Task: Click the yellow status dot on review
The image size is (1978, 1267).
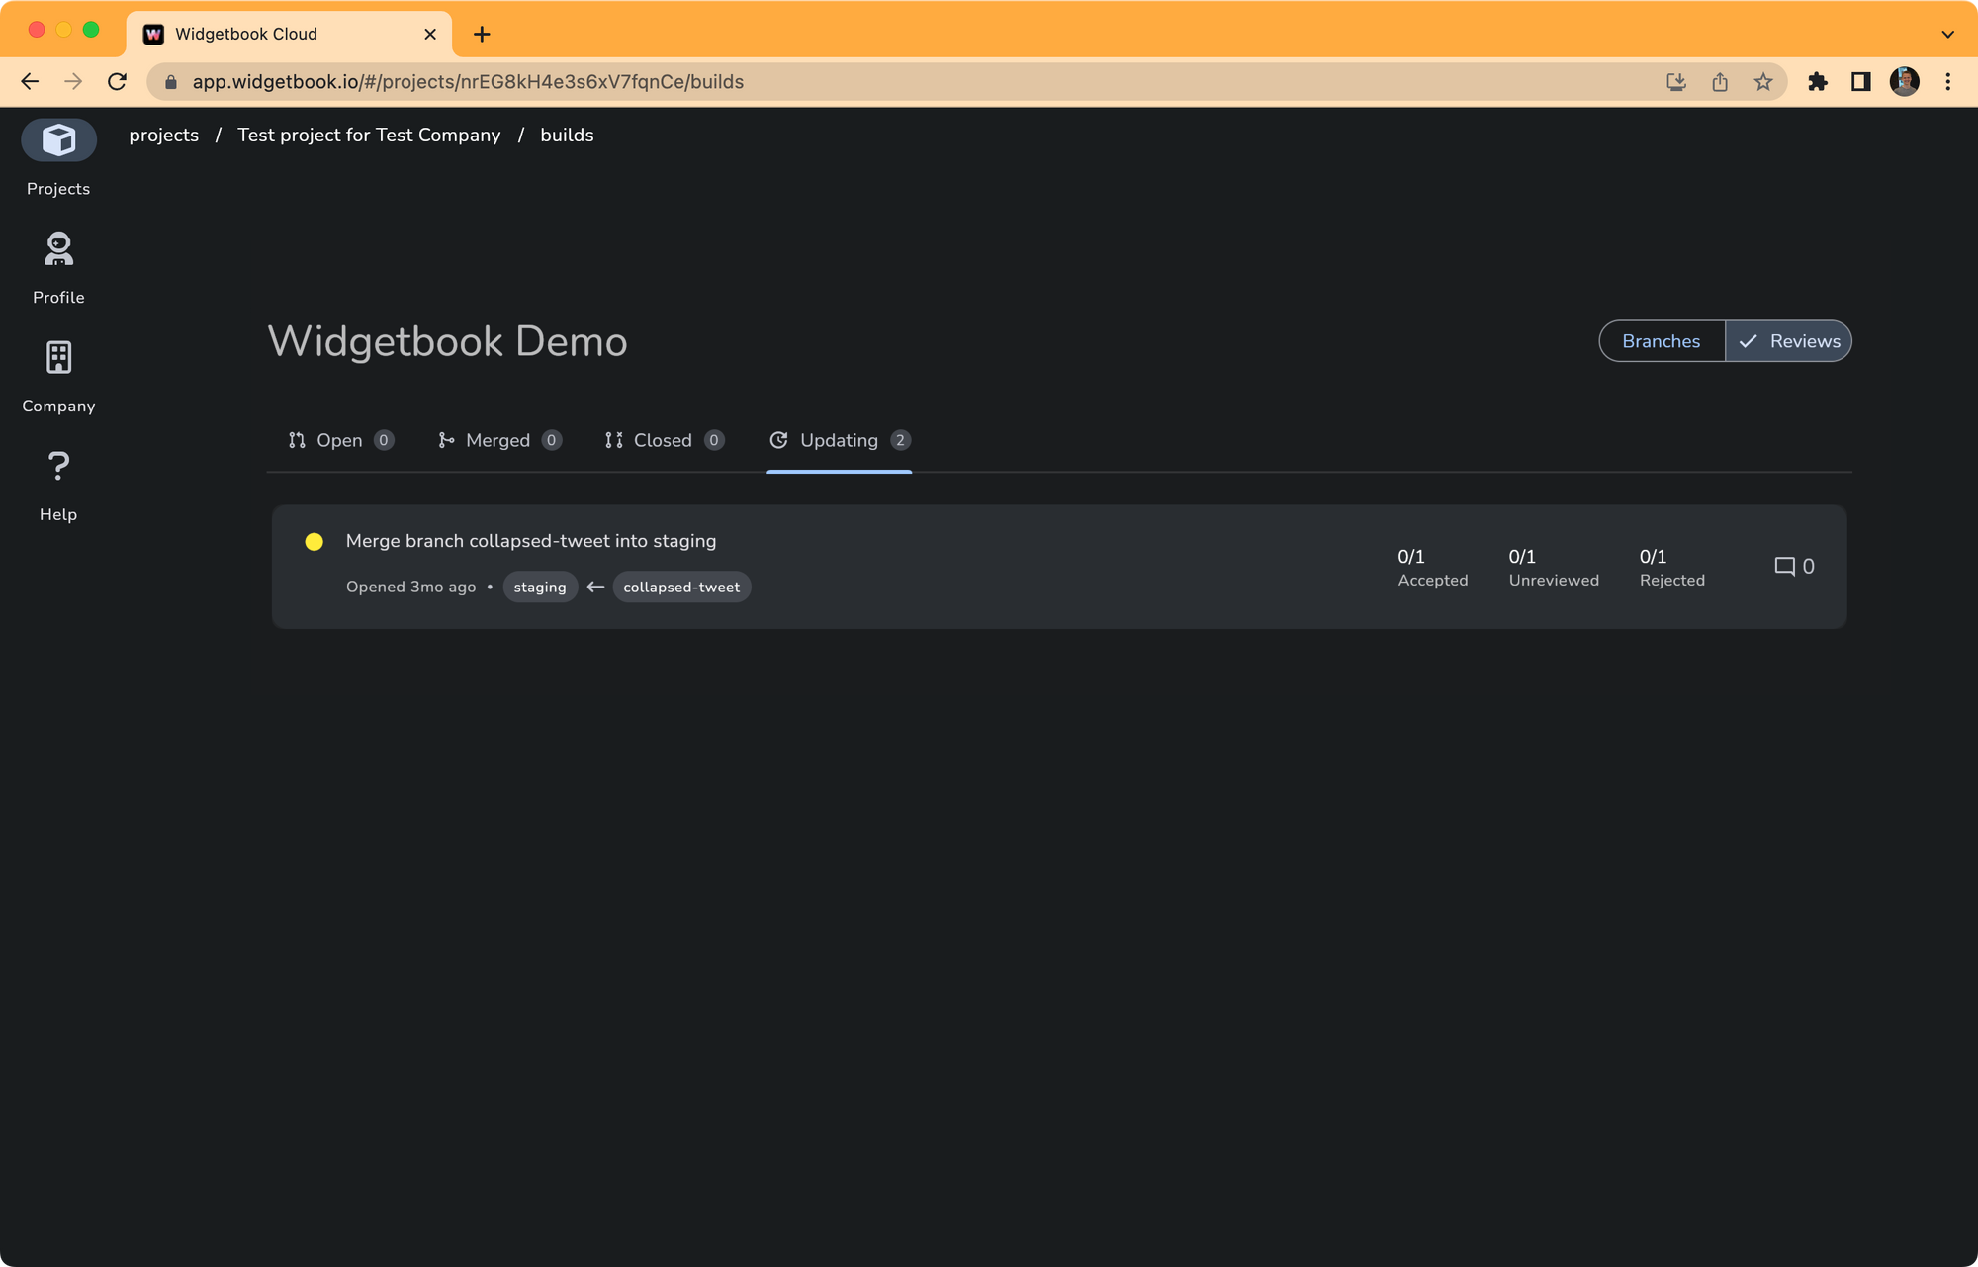Action: 315,542
